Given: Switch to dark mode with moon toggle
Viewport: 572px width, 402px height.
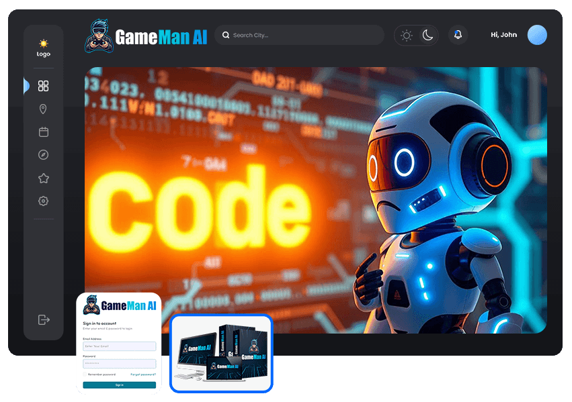Looking at the screenshot, I should [x=427, y=36].
